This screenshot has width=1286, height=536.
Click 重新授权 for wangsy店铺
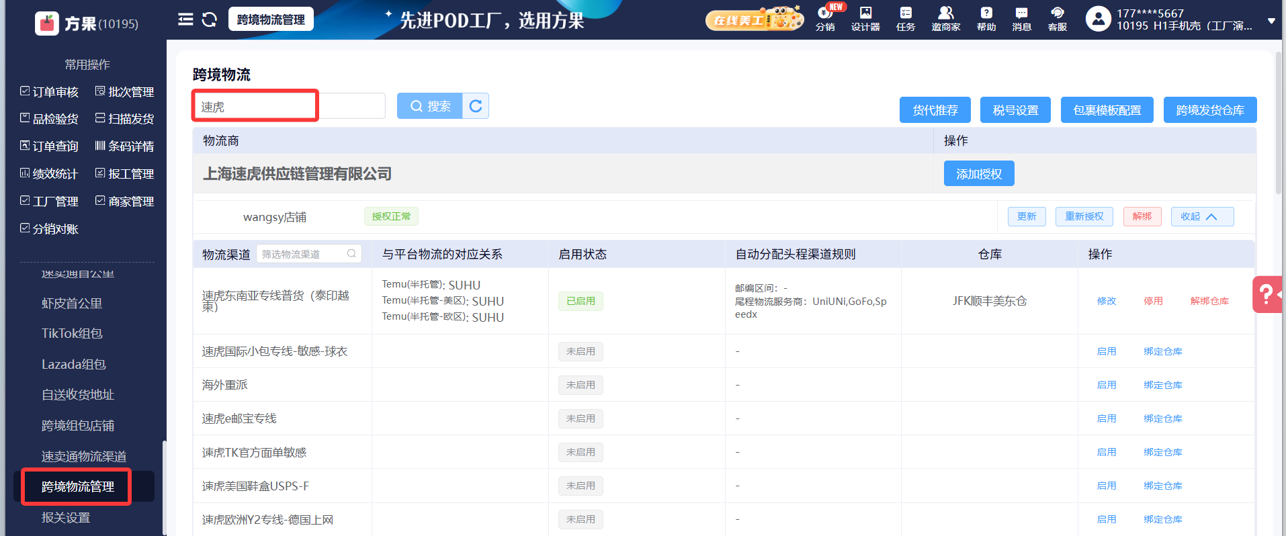[x=1084, y=216]
